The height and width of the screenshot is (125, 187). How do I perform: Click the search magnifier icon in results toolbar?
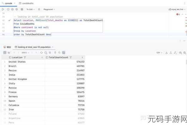tap(59, 53)
